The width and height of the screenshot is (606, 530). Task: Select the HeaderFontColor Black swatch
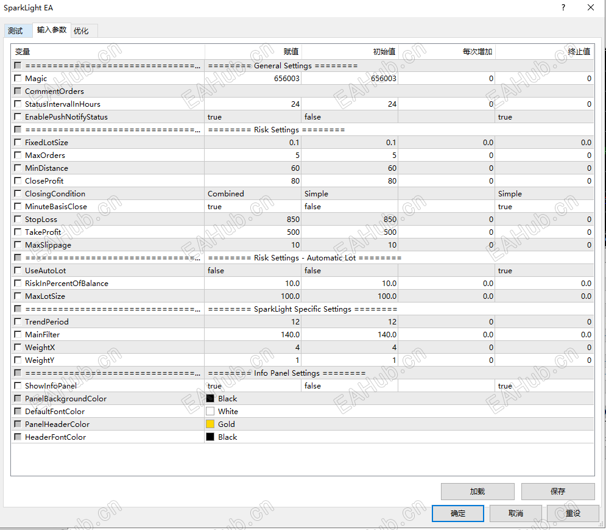[210, 437]
